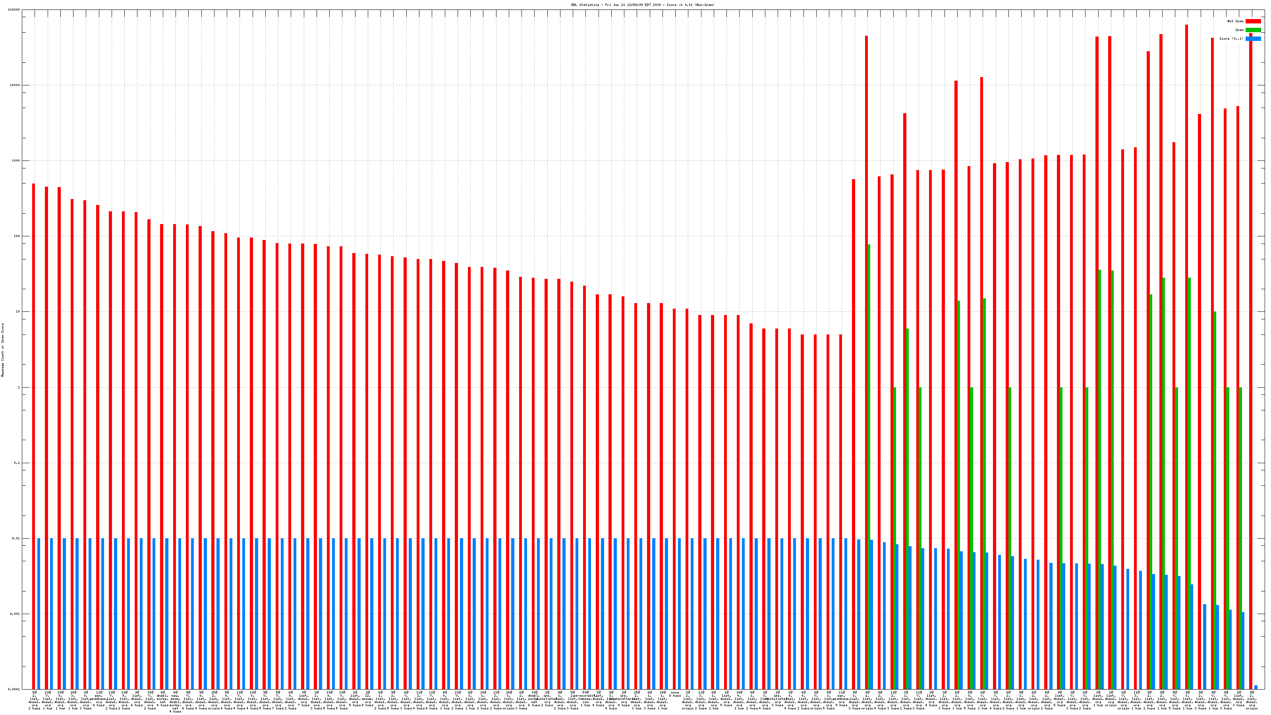Screen dimensions: 1271x715
Task: Click the 10 y-axis tick label
Action: click(x=18, y=312)
